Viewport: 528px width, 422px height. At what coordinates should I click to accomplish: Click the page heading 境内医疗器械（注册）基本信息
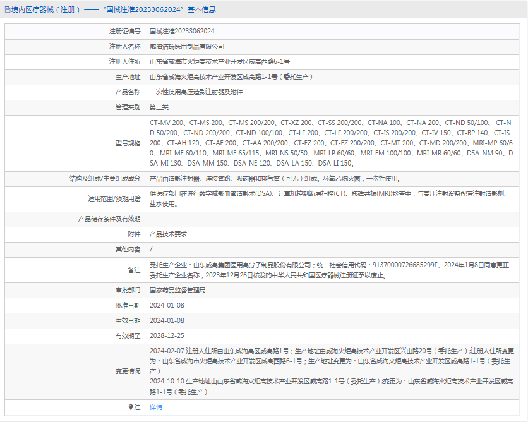[x=114, y=9]
